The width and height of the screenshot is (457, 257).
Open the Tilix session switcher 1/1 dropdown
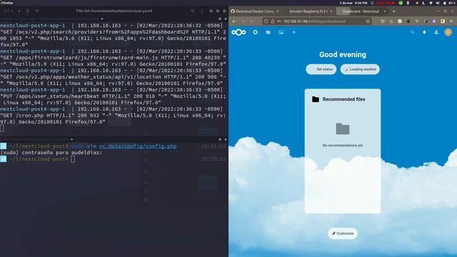coord(8,11)
